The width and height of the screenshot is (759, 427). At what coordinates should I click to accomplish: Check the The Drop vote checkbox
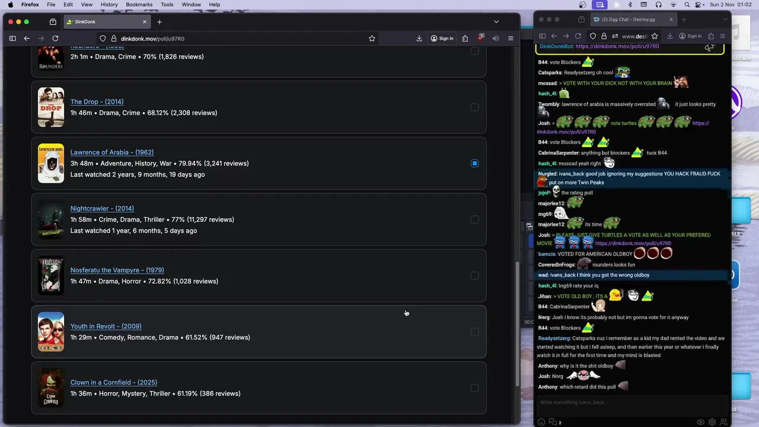474,107
